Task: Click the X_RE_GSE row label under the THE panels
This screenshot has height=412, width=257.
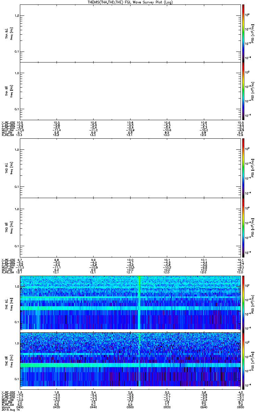Action: (x=8, y=392)
